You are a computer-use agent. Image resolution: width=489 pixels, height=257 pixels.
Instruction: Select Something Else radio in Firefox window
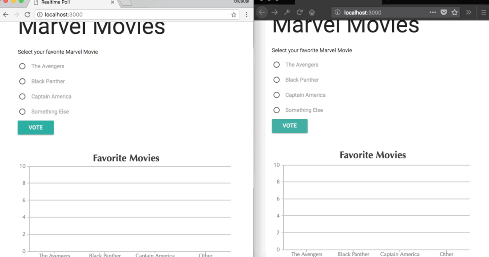[x=276, y=110]
